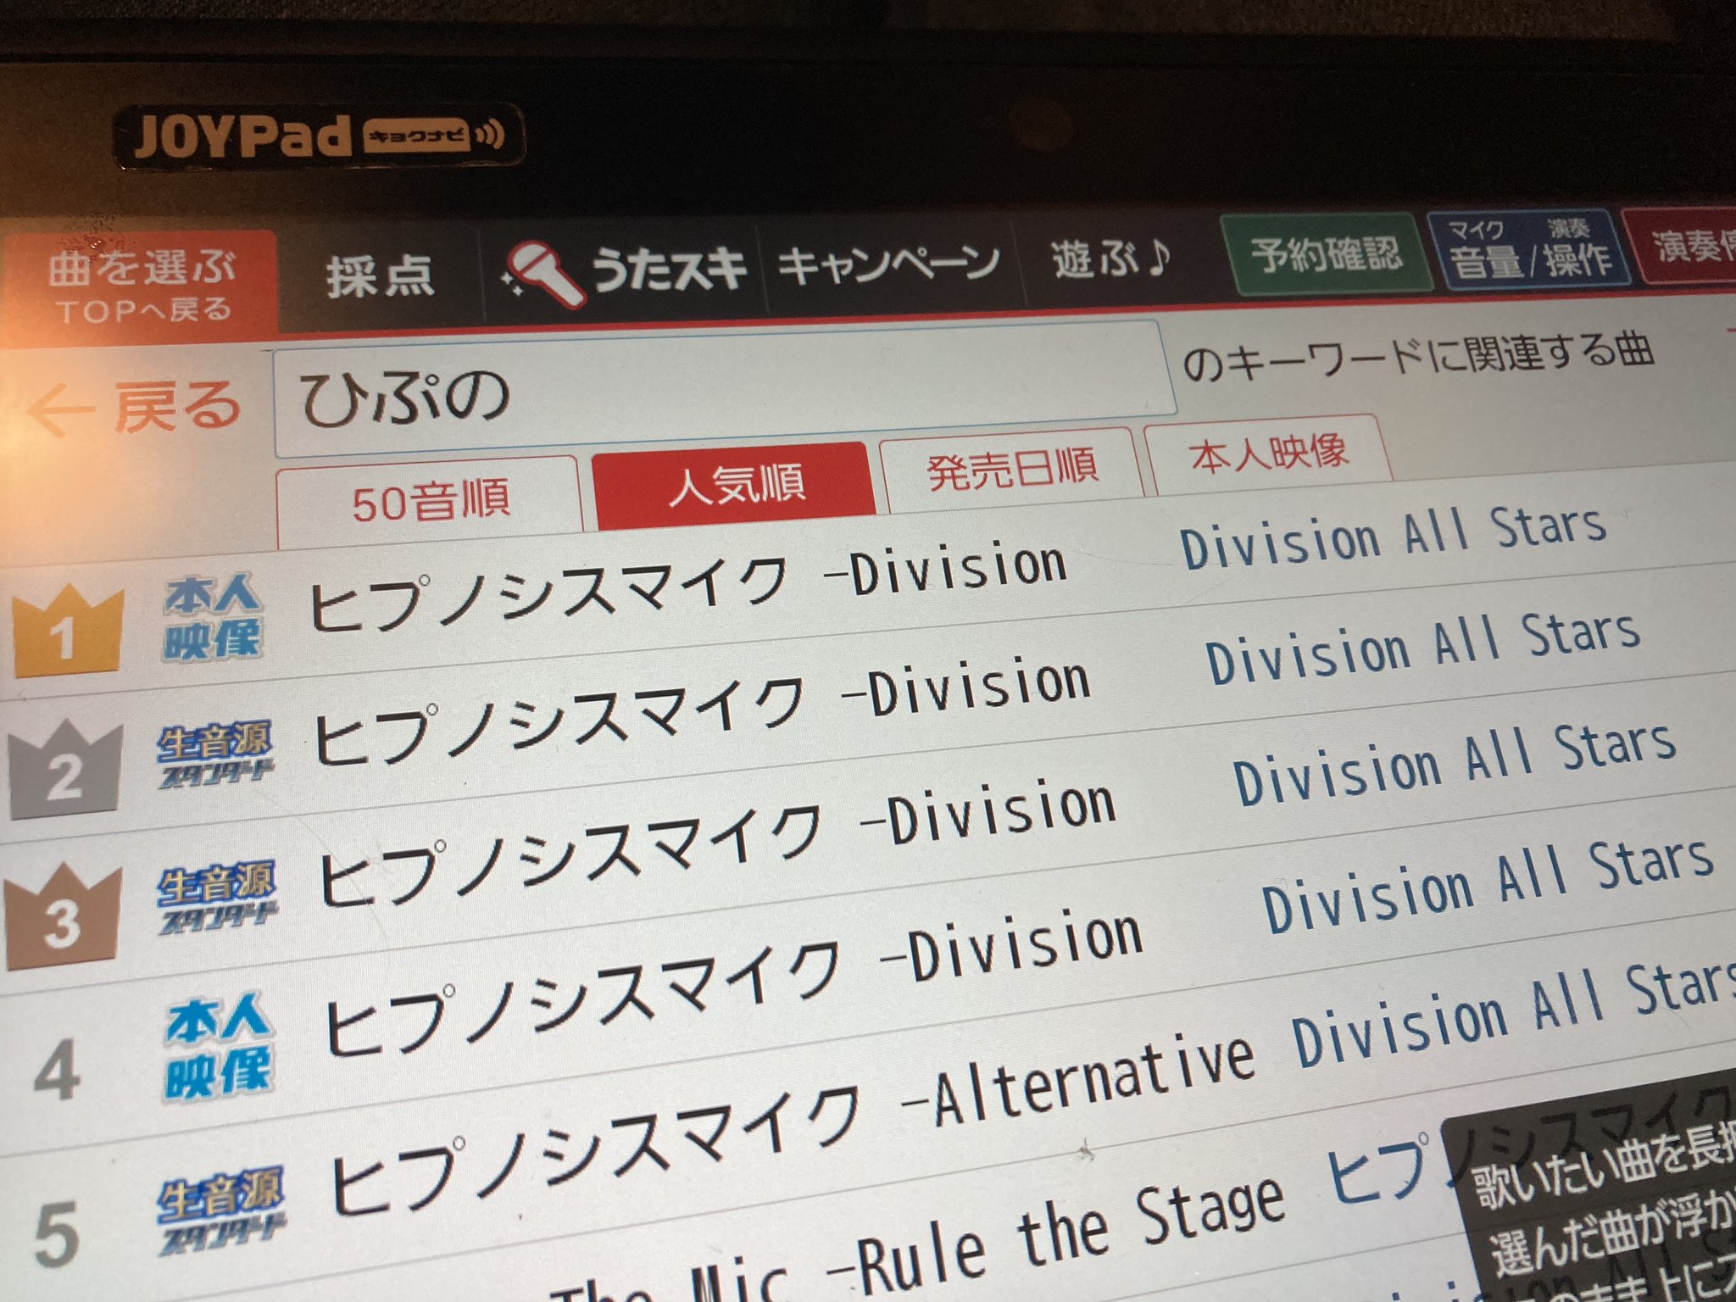1736x1302 pixels.
Task: Tap artist Division All Stars on rank 1 row
Action: click(1394, 538)
